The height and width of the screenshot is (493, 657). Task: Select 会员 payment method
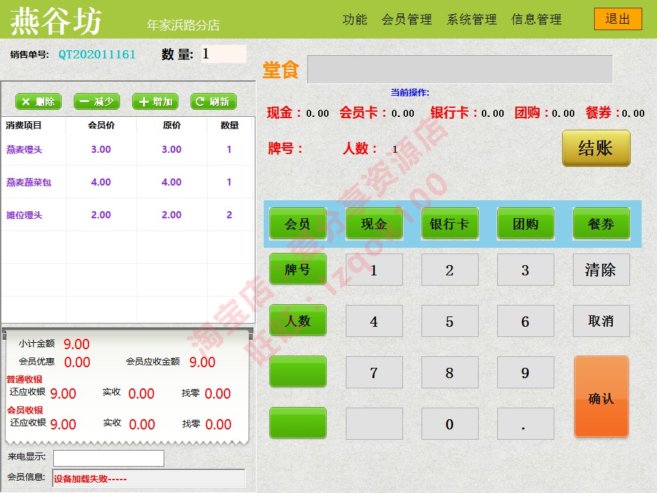(x=298, y=223)
